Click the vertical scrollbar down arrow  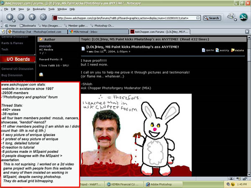pyautogui.click(x=249, y=174)
